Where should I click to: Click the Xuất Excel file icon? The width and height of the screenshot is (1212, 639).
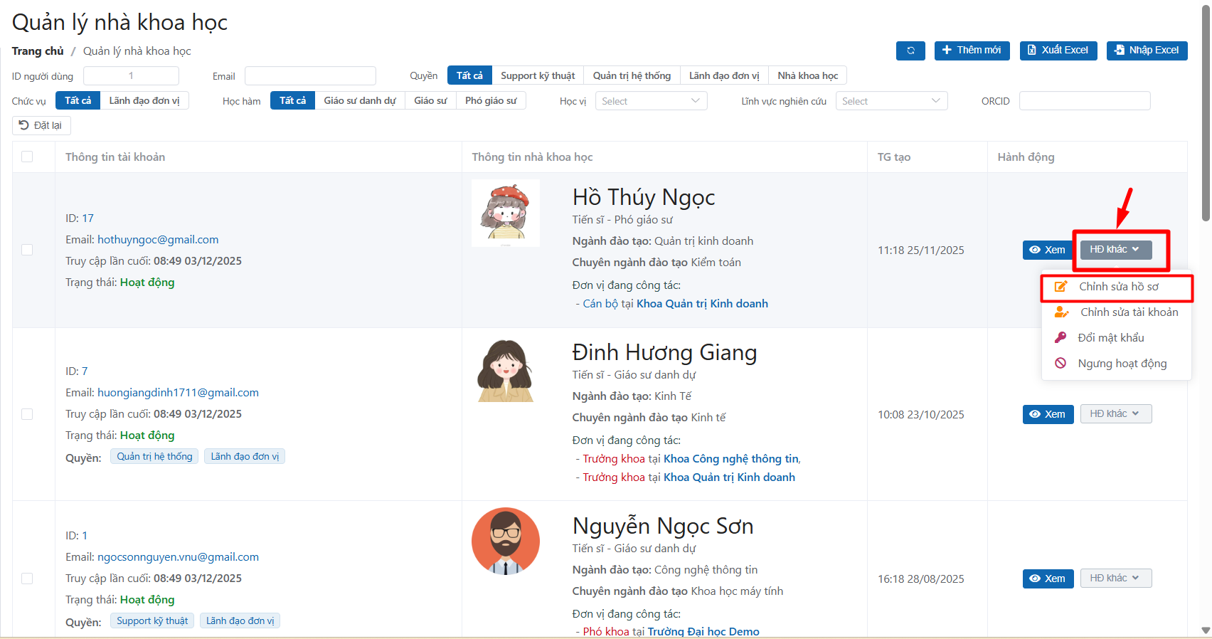(x=1032, y=51)
